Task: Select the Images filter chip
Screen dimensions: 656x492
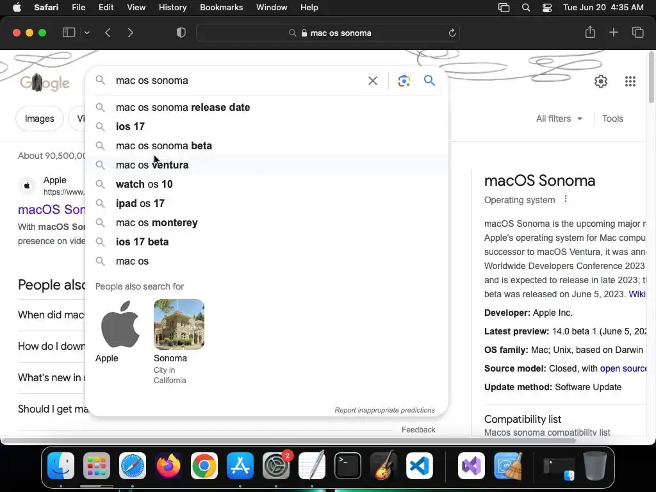Action: coord(39,119)
